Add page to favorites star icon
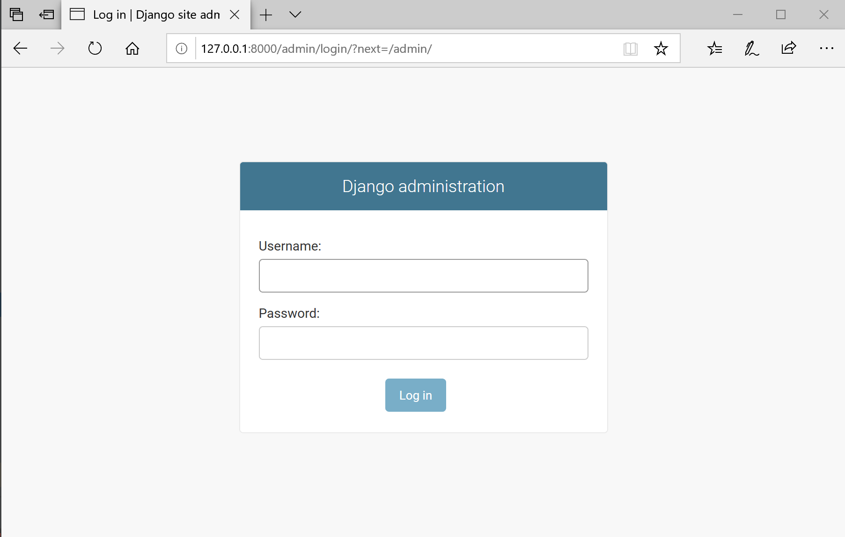 pos(661,49)
